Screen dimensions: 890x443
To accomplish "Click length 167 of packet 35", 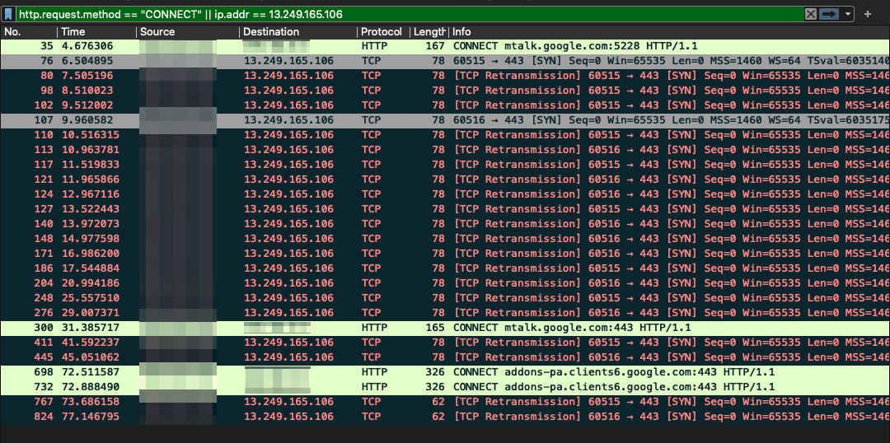I will coord(435,46).
